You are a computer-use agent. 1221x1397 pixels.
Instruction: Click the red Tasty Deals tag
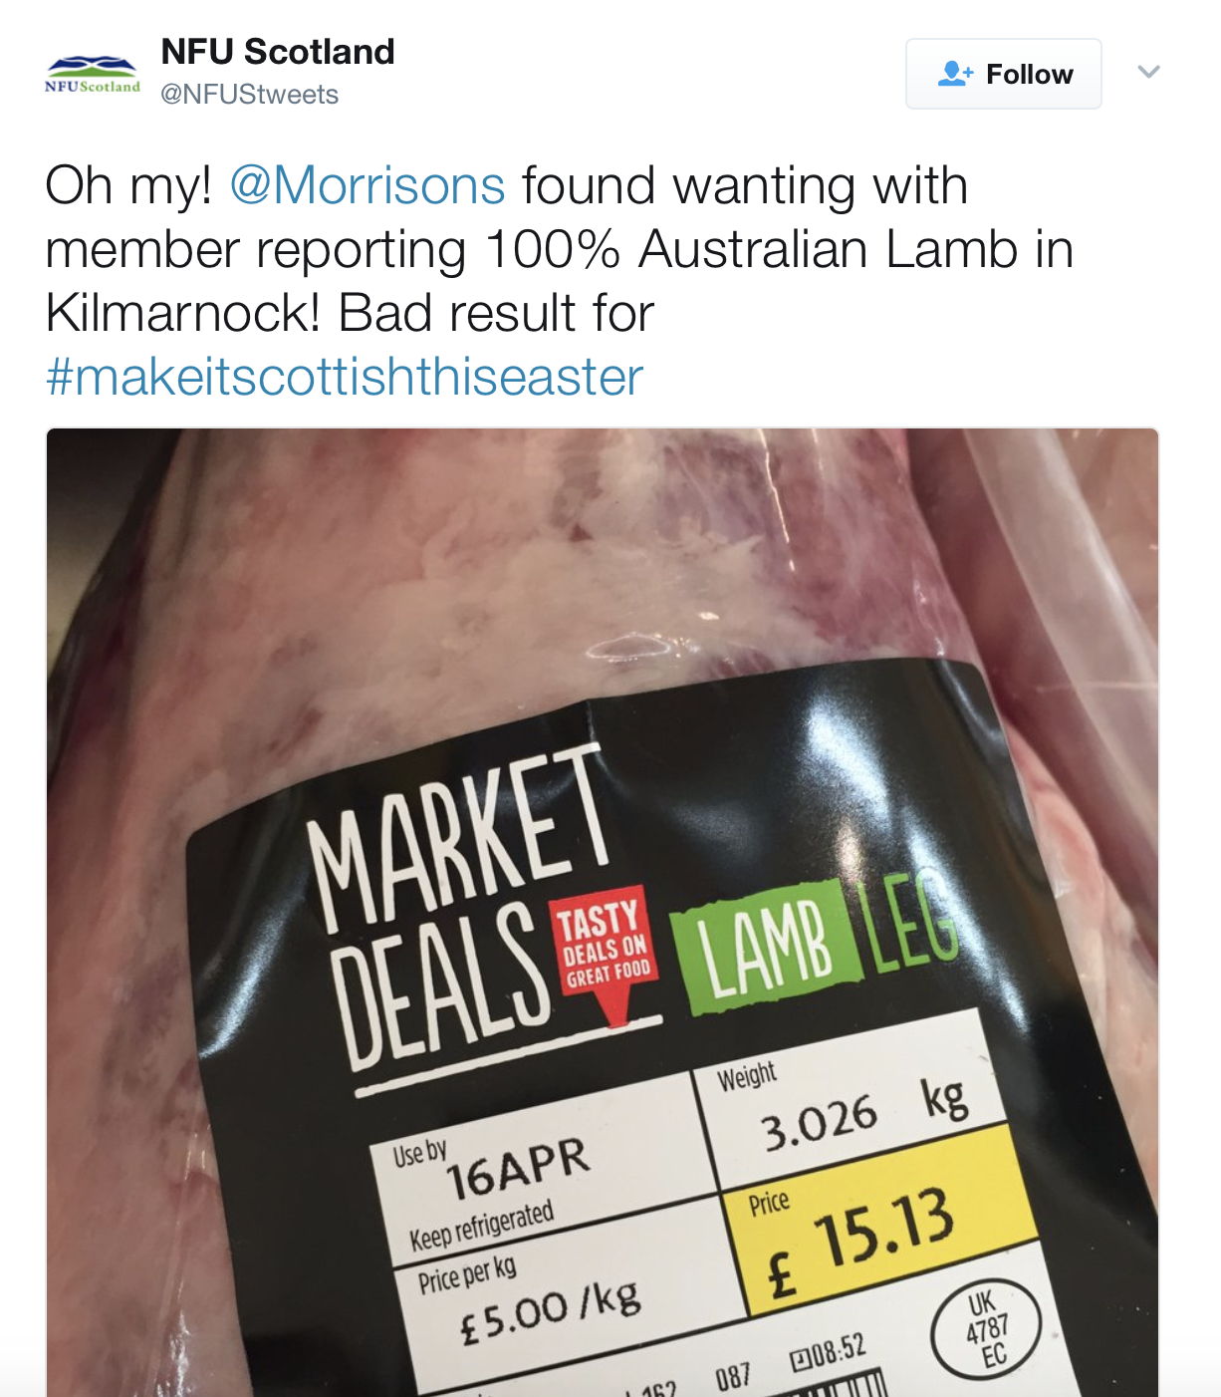[x=603, y=952]
